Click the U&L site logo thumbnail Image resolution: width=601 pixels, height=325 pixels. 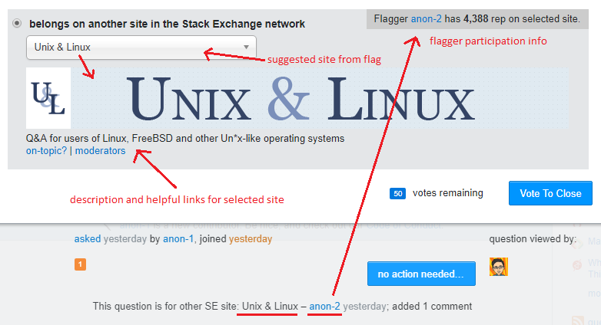point(48,98)
